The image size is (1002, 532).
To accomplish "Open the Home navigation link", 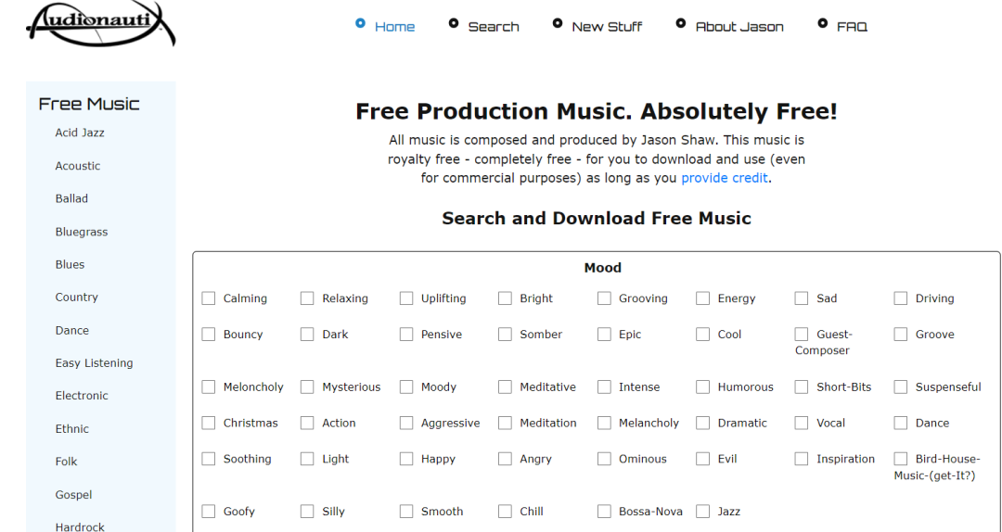I will point(394,27).
